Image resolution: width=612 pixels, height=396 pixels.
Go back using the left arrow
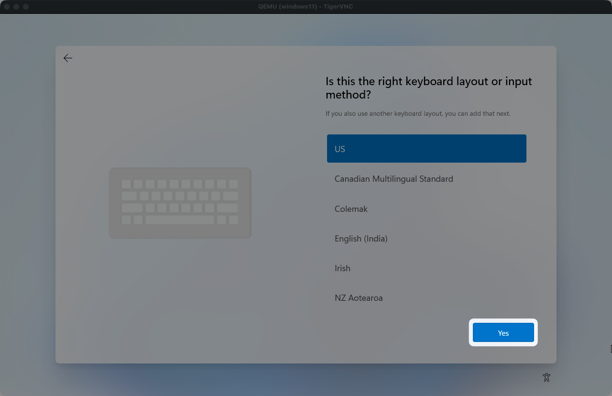pos(68,58)
